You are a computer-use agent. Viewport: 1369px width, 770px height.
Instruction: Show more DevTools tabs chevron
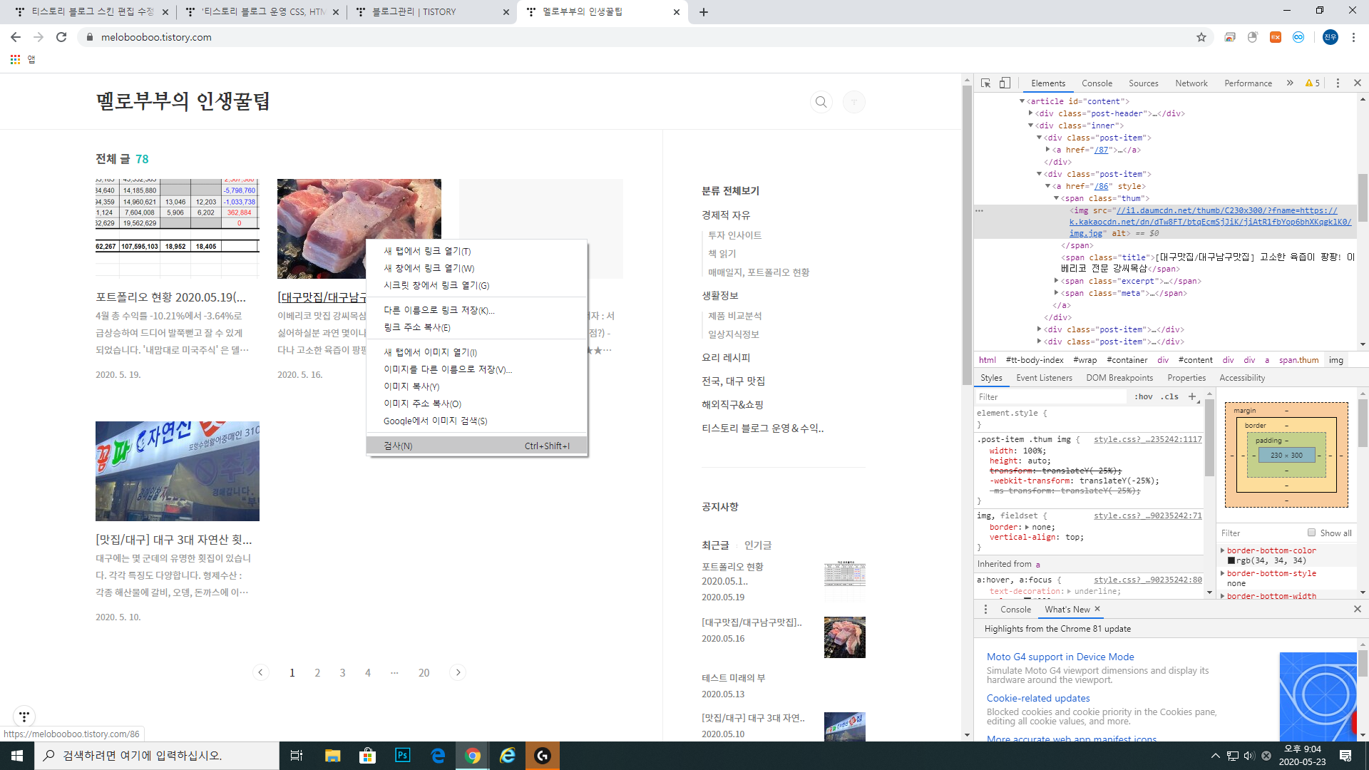[1290, 83]
